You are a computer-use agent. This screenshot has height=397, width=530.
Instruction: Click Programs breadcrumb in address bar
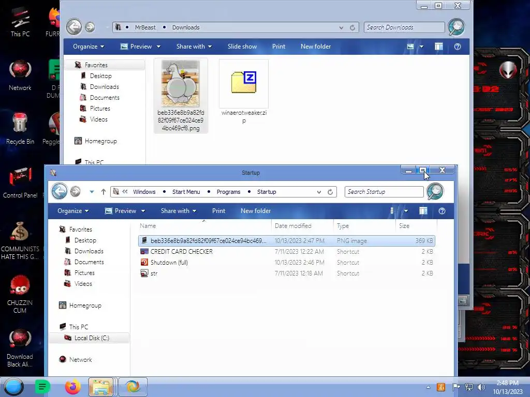228,192
